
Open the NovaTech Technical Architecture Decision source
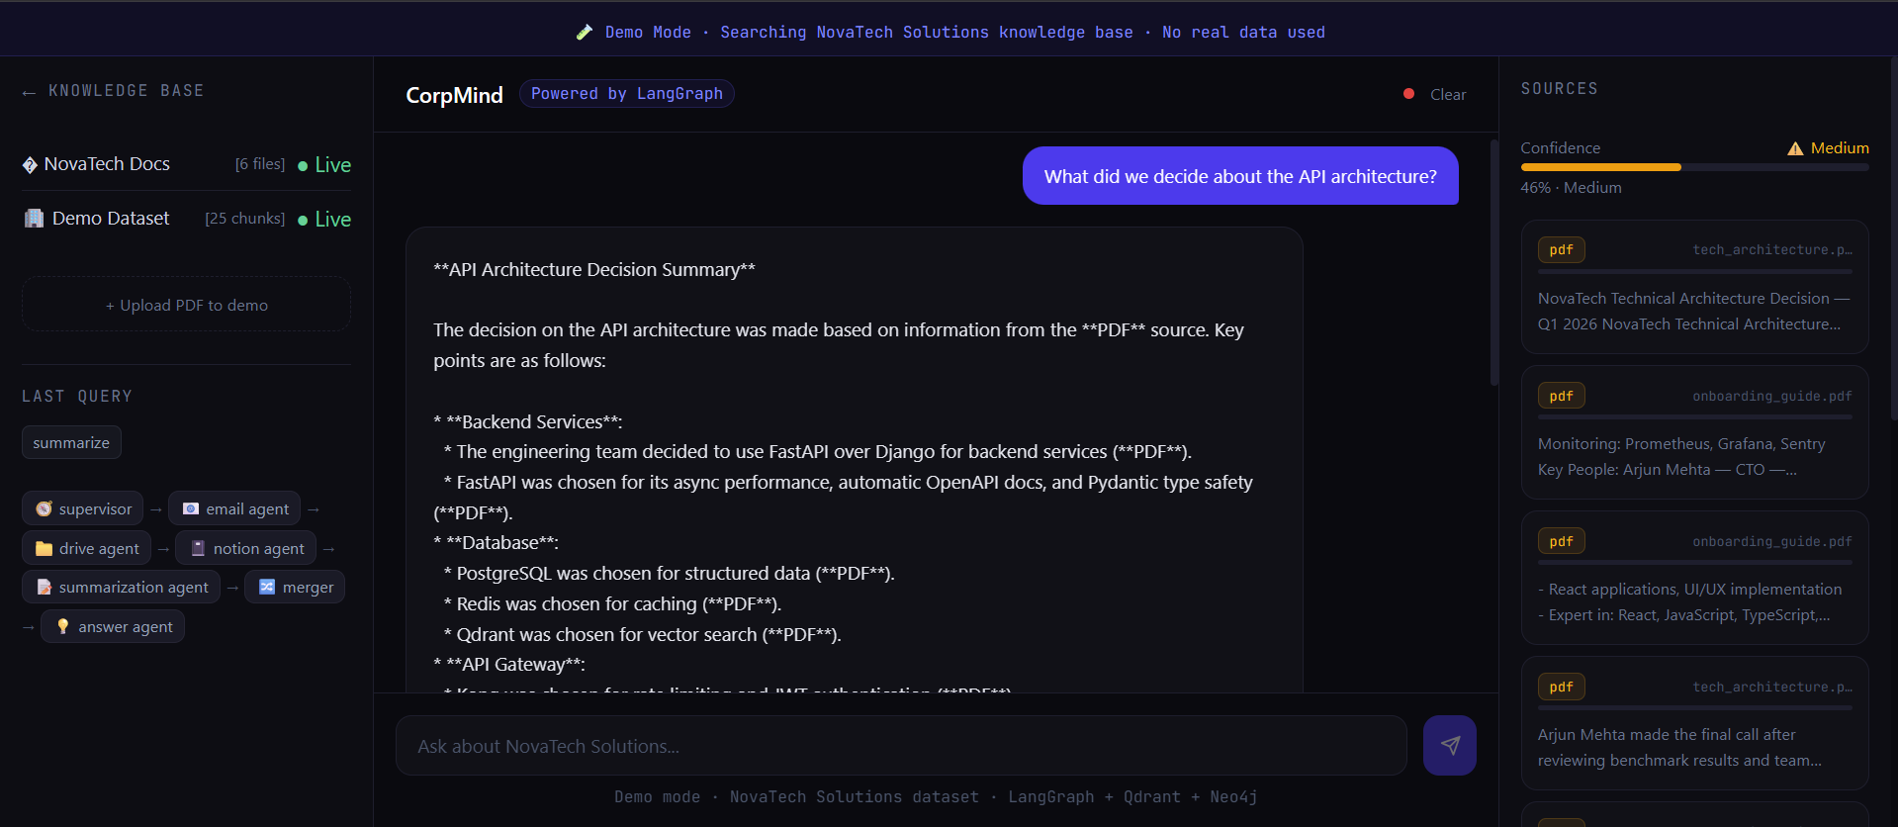tap(1694, 287)
